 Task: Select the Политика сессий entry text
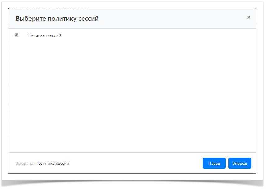point(44,36)
